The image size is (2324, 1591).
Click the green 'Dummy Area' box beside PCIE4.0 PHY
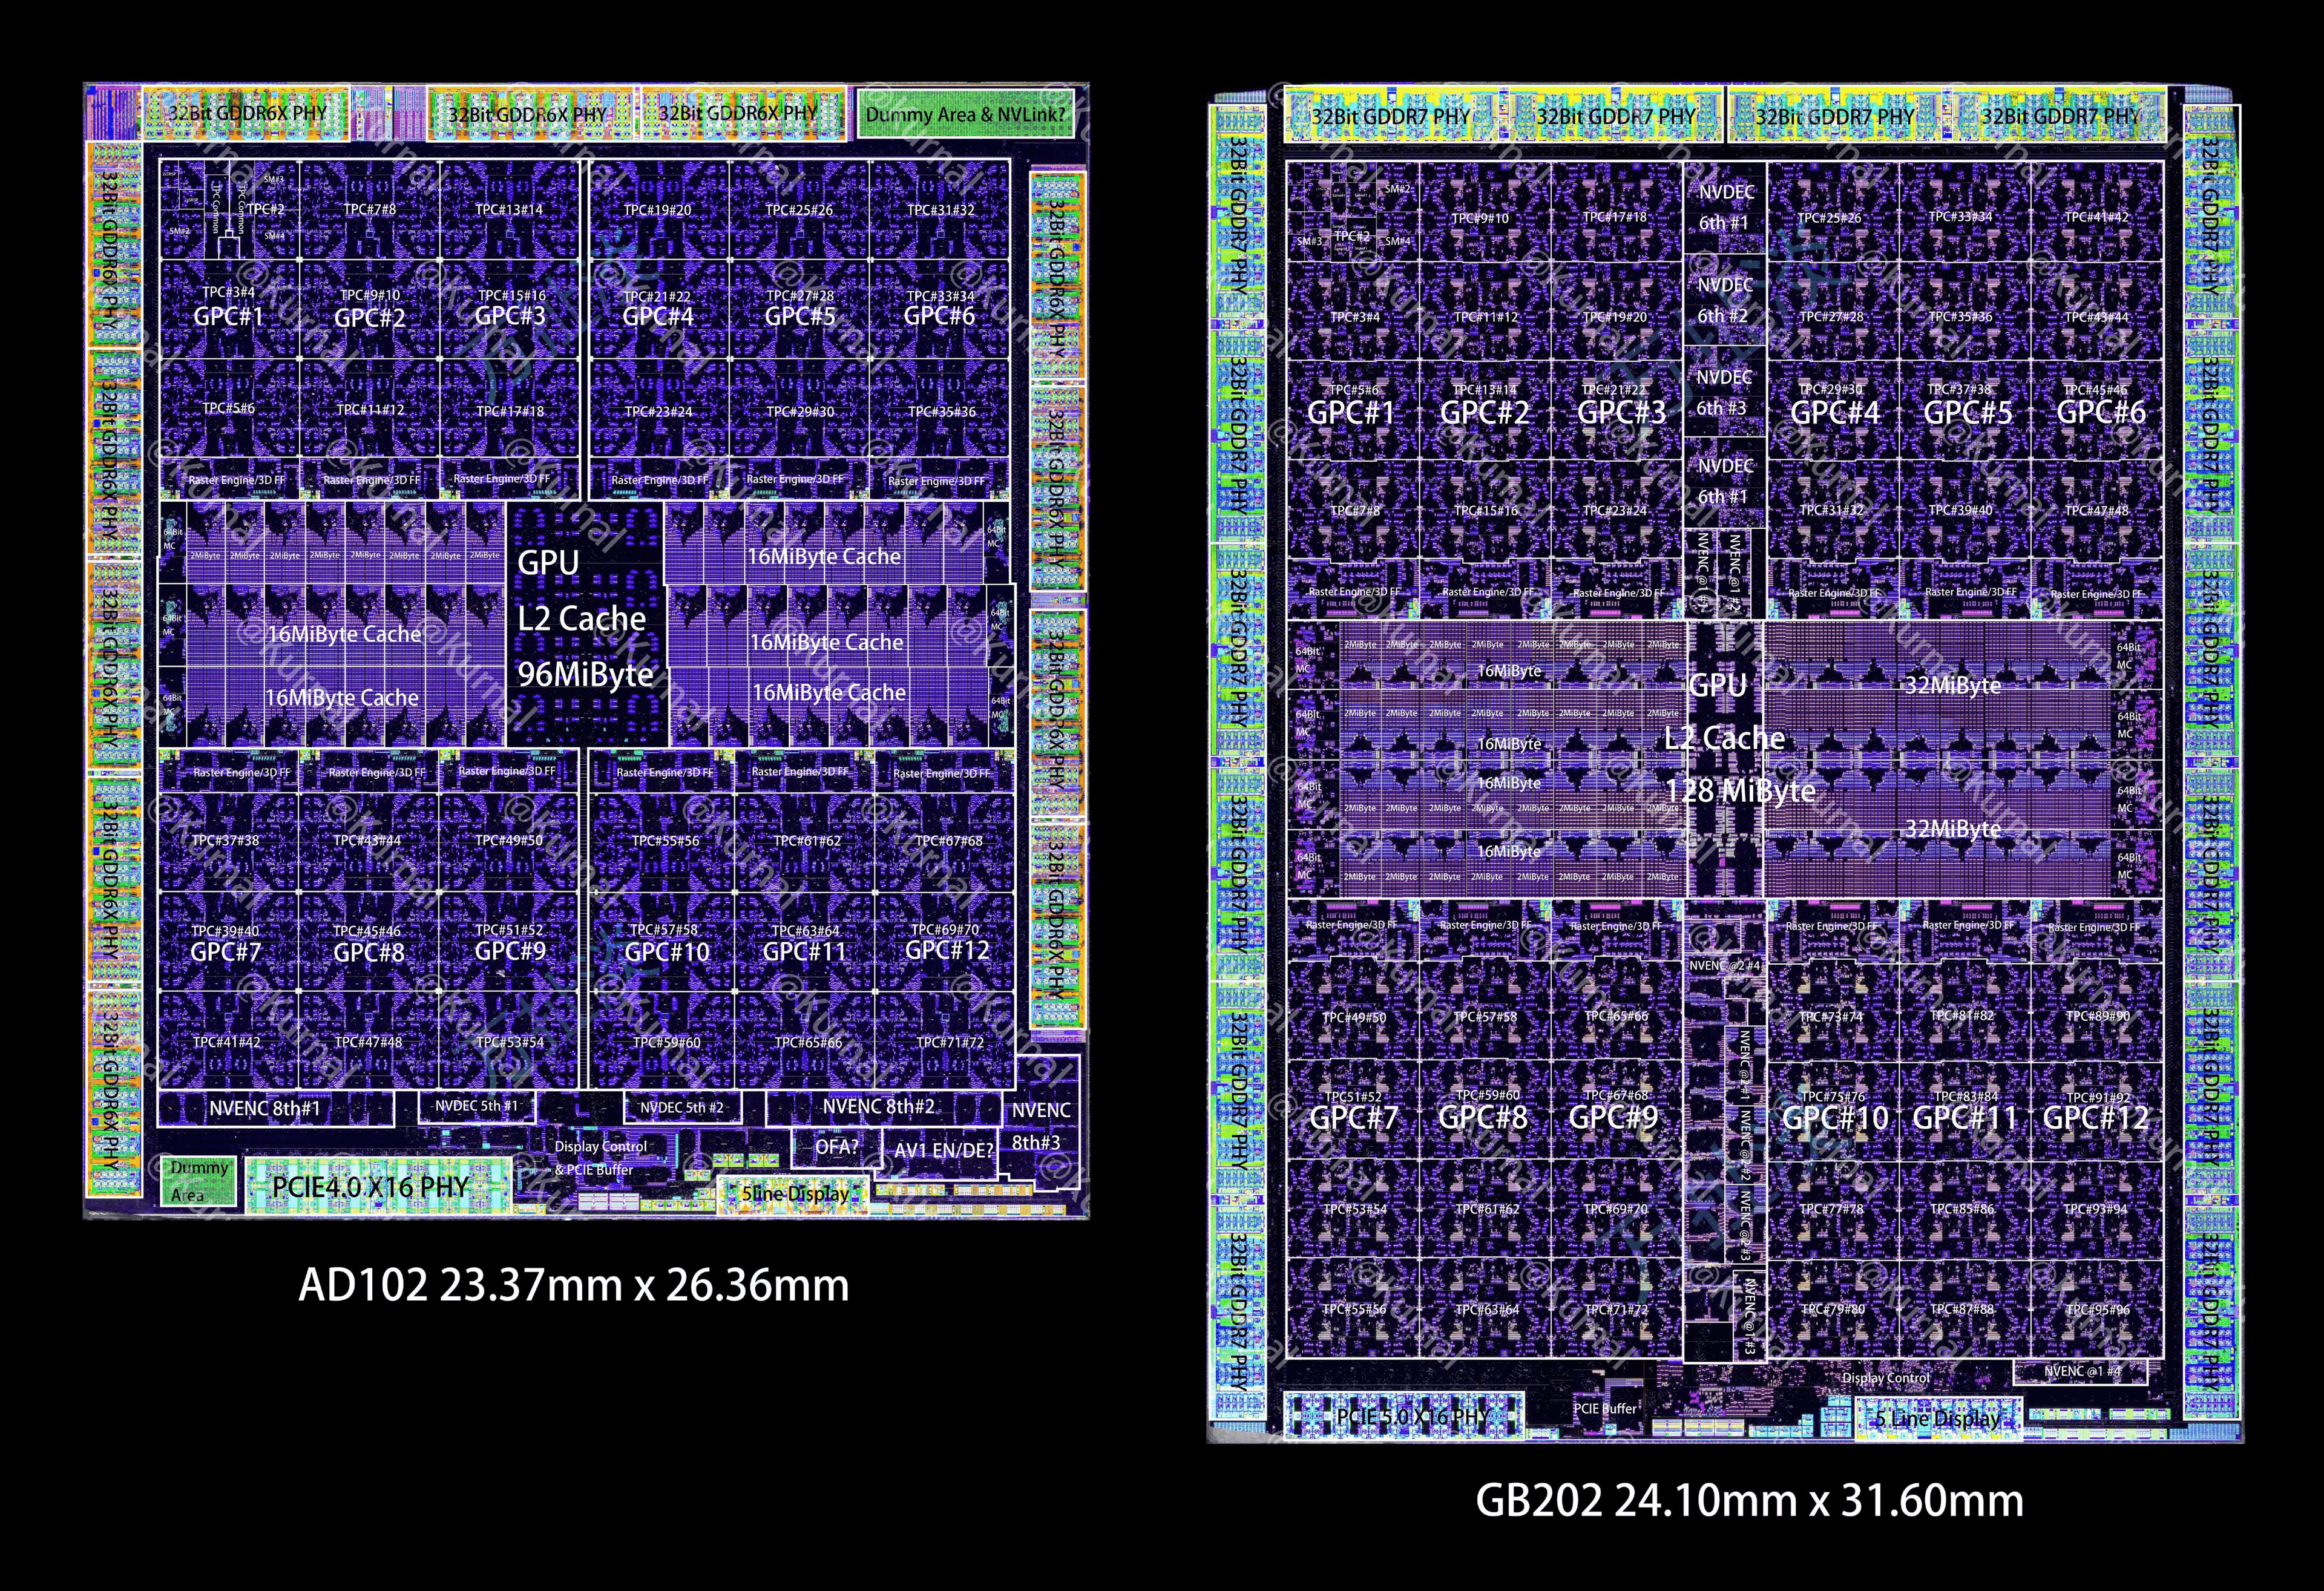tap(199, 1181)
